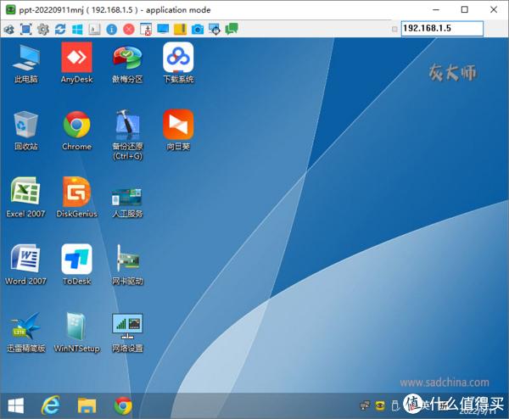The width and height of the screenshot is (509, 419).
Task: Select the 下载系统 desktop icon
Action: (x=178, y=64)
